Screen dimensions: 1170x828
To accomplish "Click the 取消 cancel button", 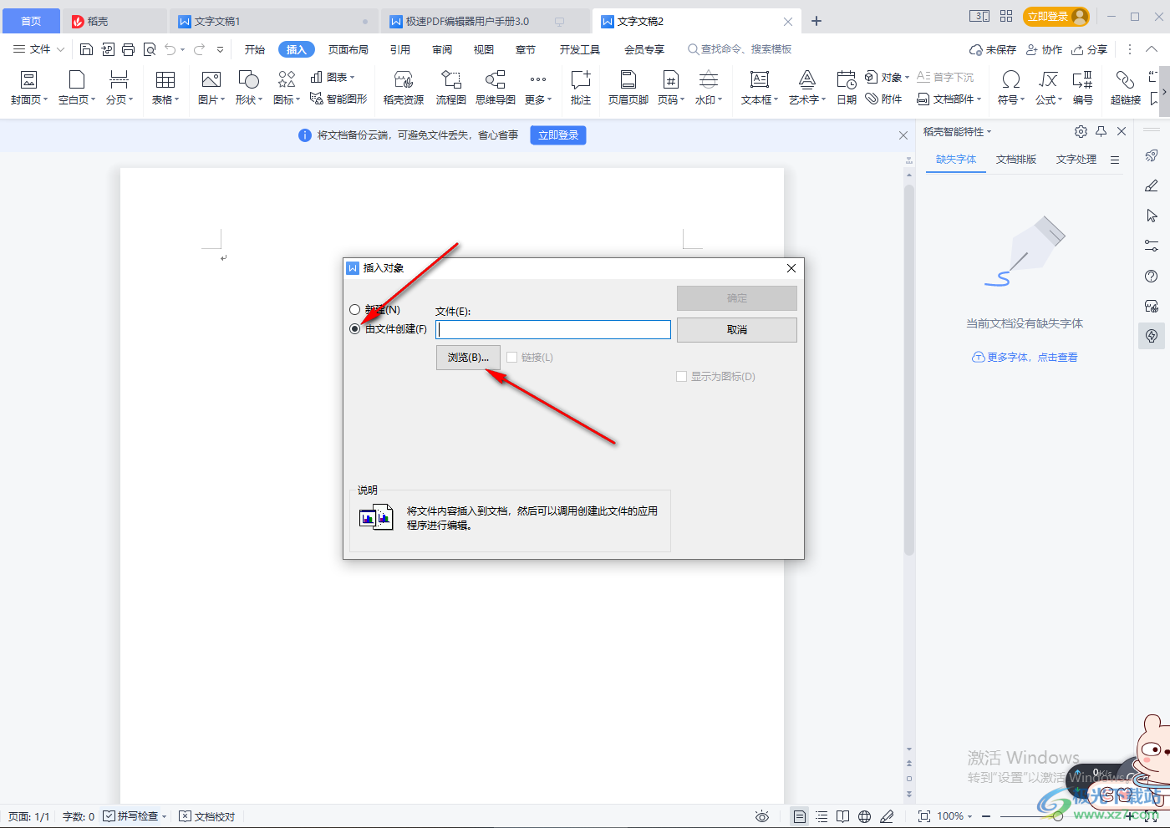I will (737, 329).
